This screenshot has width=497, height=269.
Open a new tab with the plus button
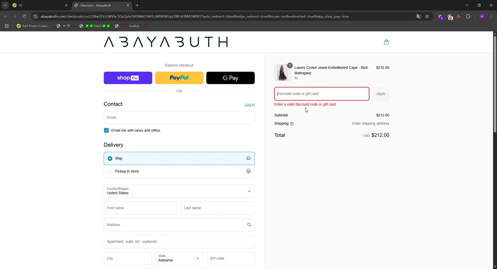pos(137,5)
